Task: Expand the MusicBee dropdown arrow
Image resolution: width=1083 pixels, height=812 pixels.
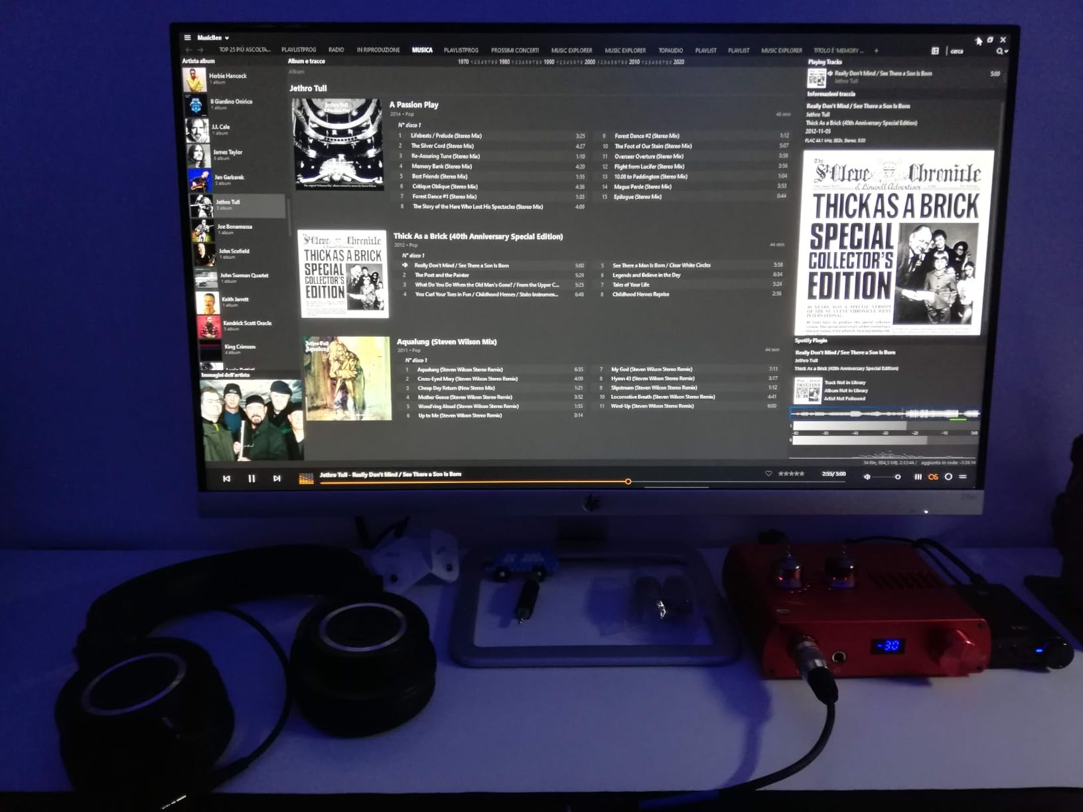Action: (x=227, y=38)
